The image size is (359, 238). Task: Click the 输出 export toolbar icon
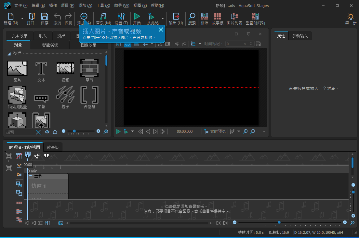pyautogui.click(x=176, y=18)
